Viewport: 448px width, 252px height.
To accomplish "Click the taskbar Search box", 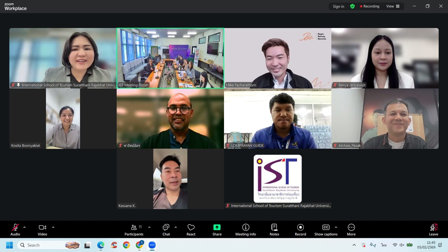I will (49, 245).
